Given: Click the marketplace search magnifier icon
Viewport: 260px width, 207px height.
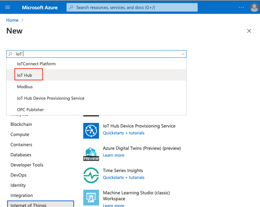Looking at the screenshot, I should pos(10,54).
